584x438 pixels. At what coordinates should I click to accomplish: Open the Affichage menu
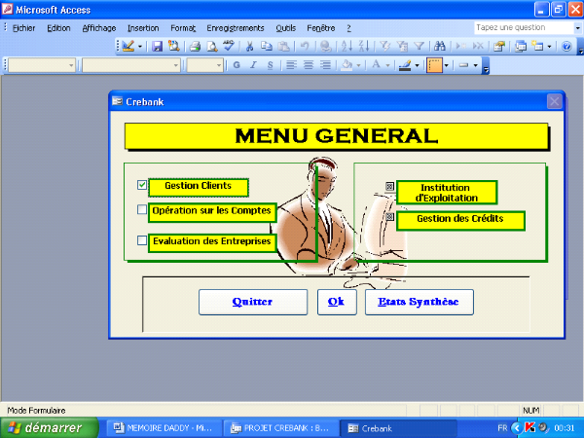point(99,28)
